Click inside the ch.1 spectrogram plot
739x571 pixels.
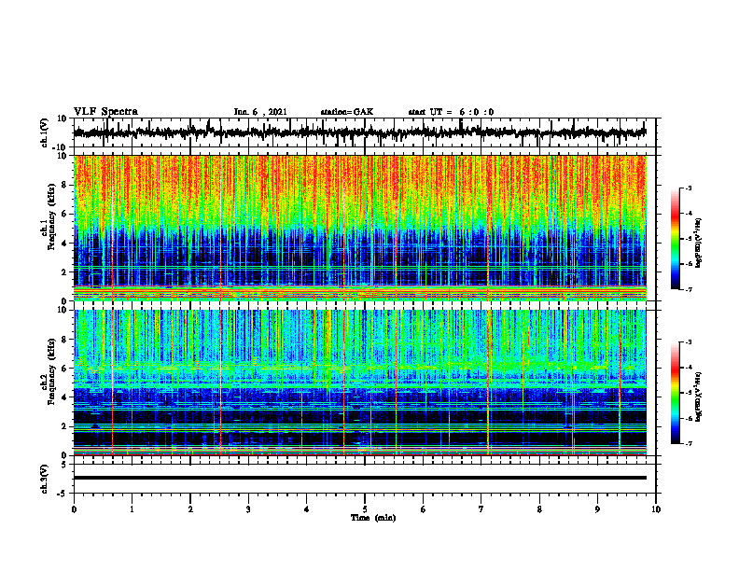[360, 228]
